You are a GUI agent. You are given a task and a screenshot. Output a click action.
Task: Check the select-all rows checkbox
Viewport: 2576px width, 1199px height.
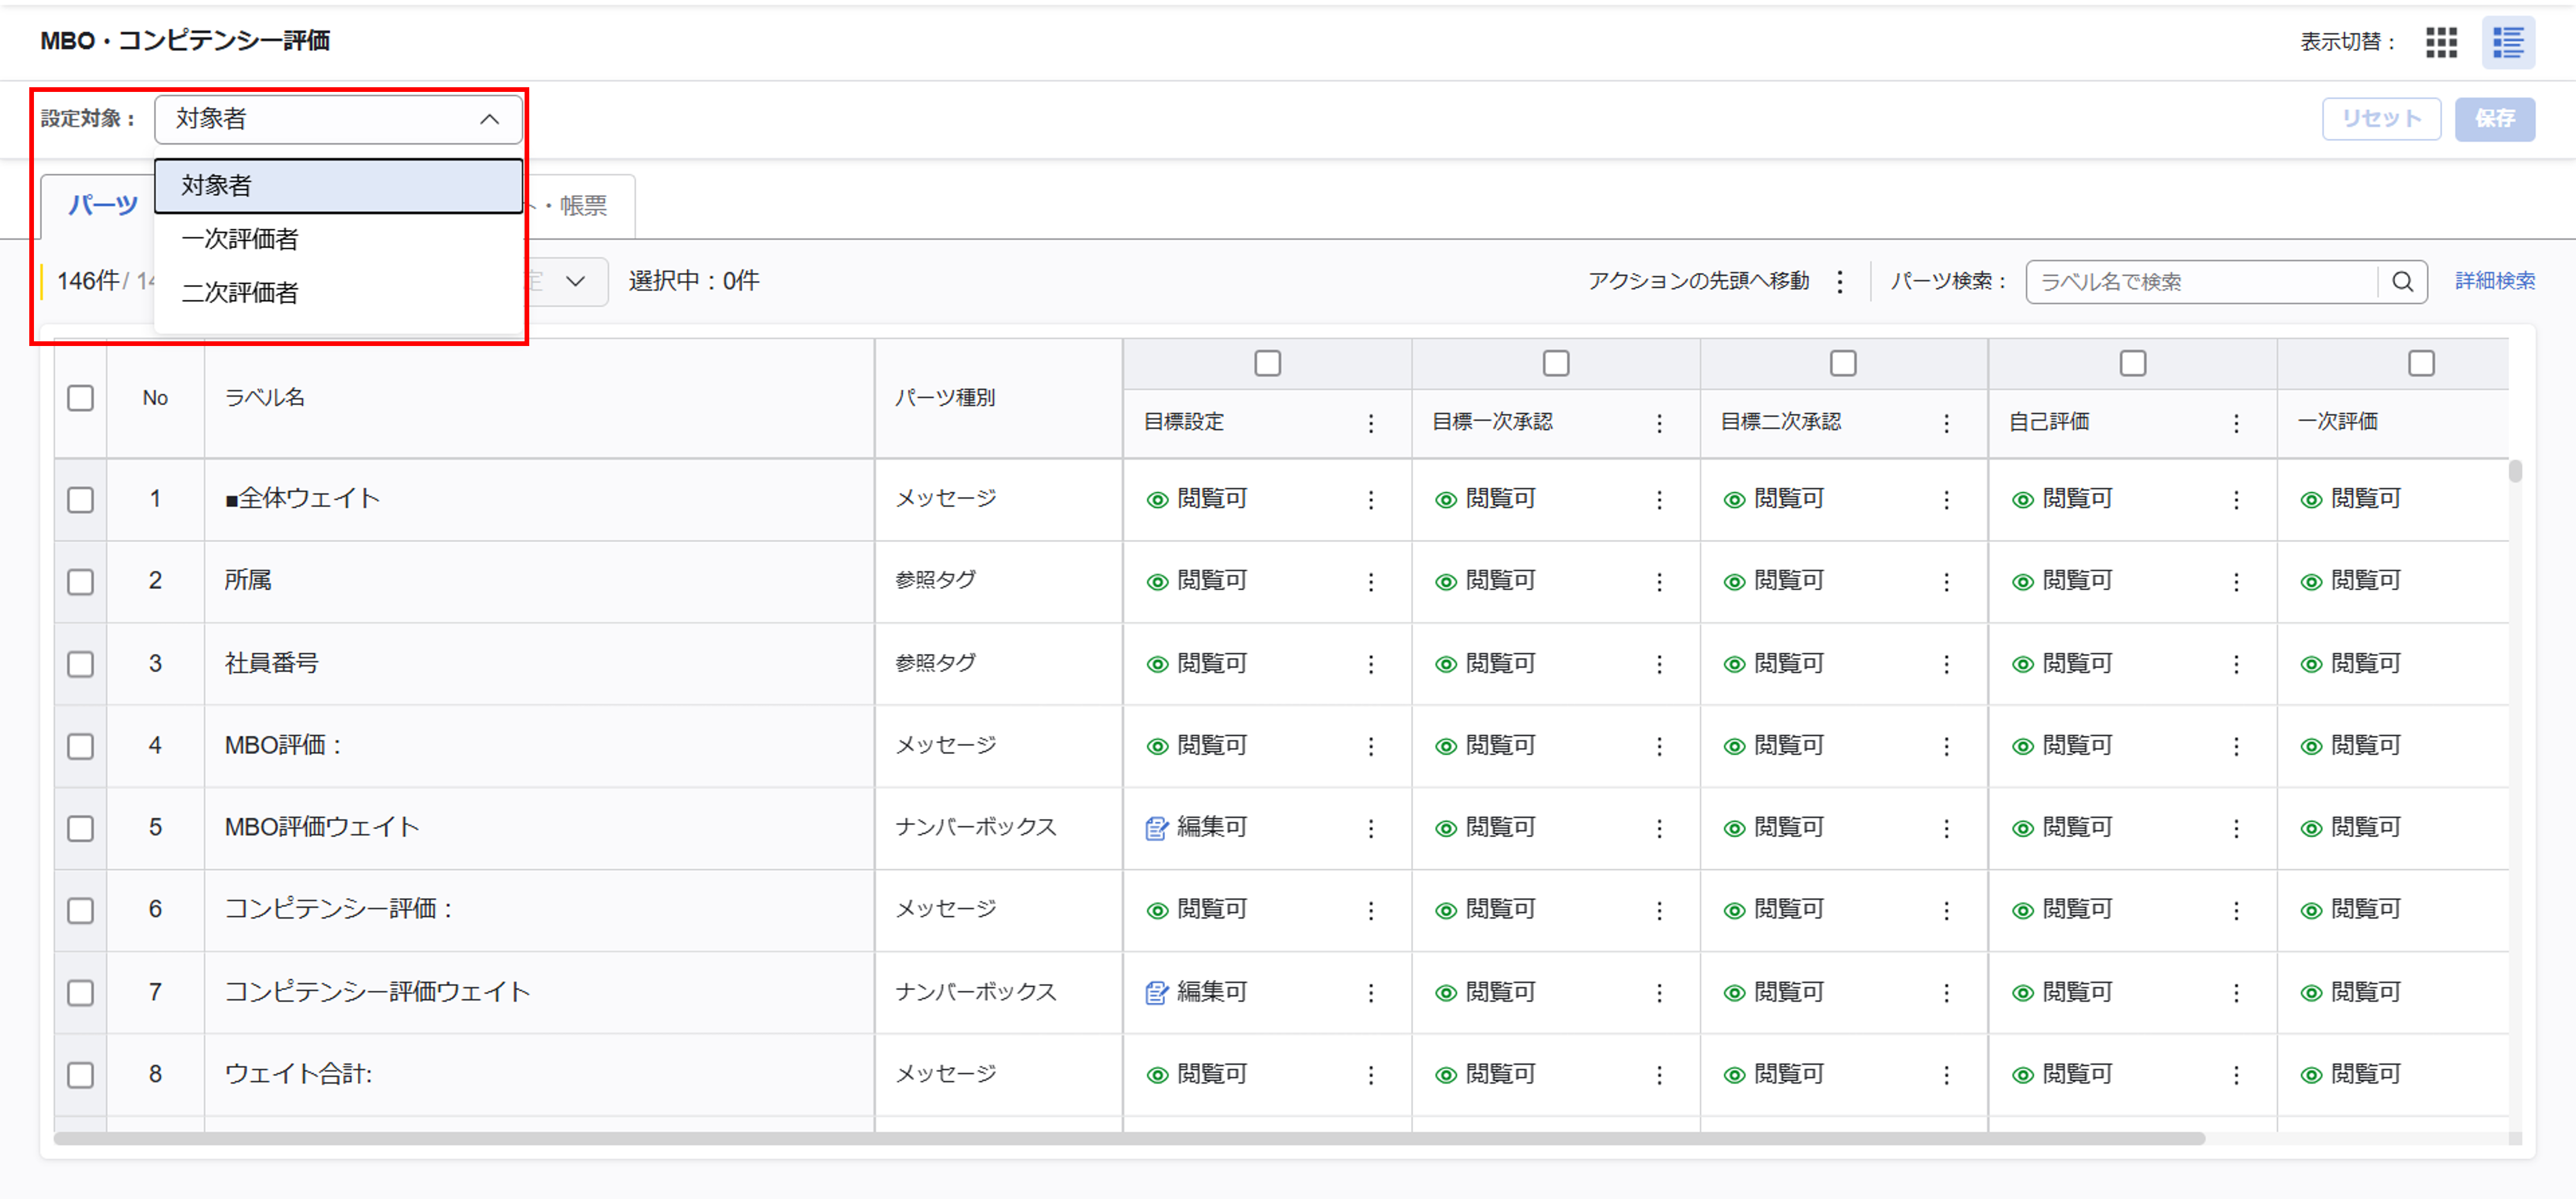click(80, 398)
